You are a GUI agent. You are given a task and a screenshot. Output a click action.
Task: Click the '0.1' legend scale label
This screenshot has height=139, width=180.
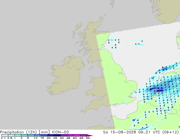point(3,138)
